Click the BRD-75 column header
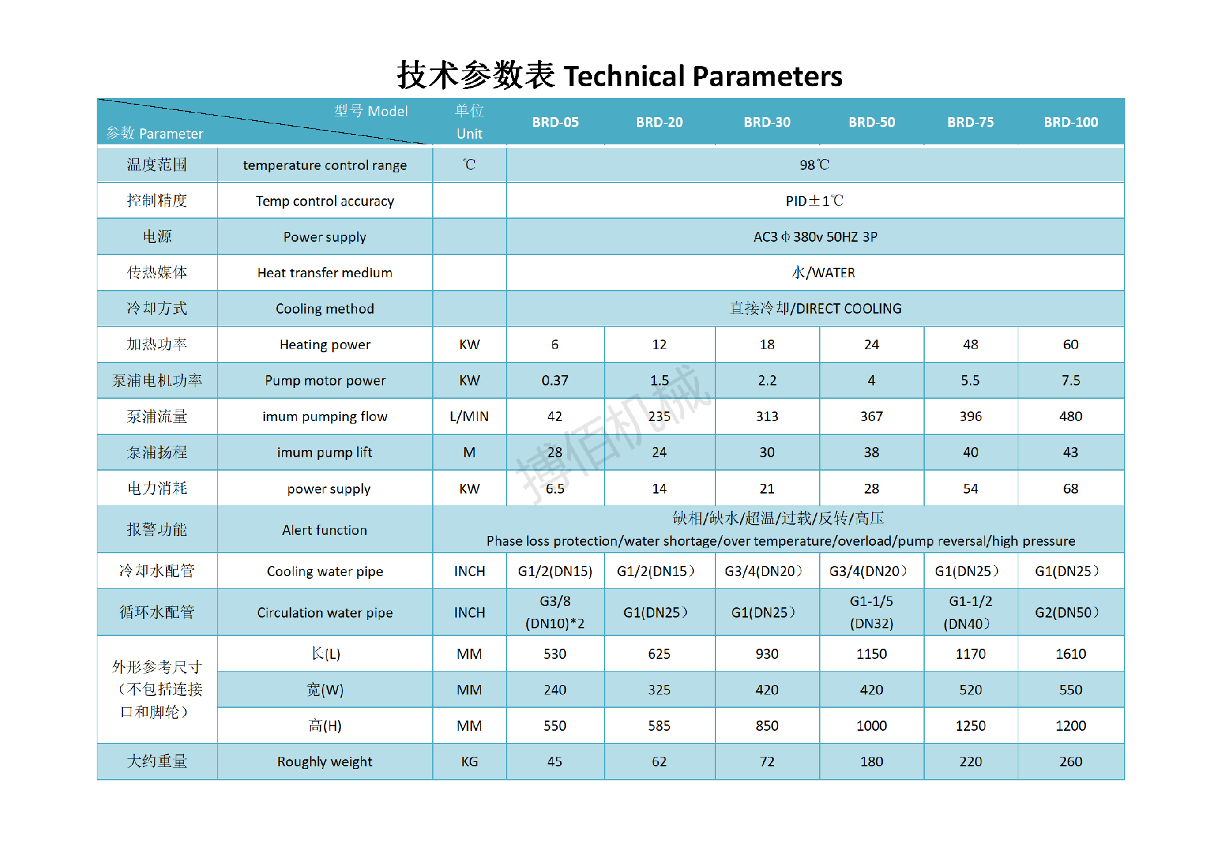This screenshot has height=863, width=1222. (x=970, y=122)
